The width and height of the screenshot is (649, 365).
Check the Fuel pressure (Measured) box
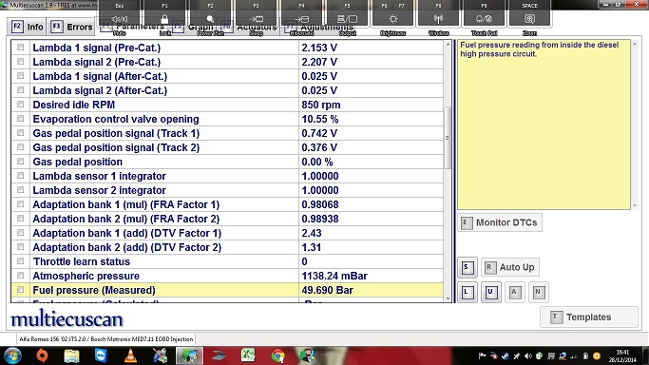(20, 290)
